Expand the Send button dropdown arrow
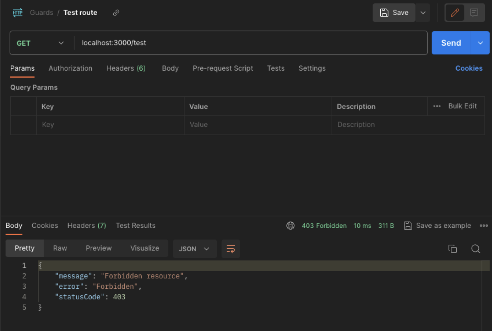Image resolution: width=492 pixels, height=331 pixels. [x=480, y=43]
